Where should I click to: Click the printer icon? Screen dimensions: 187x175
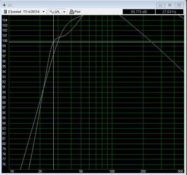click(x=72, y=12)
